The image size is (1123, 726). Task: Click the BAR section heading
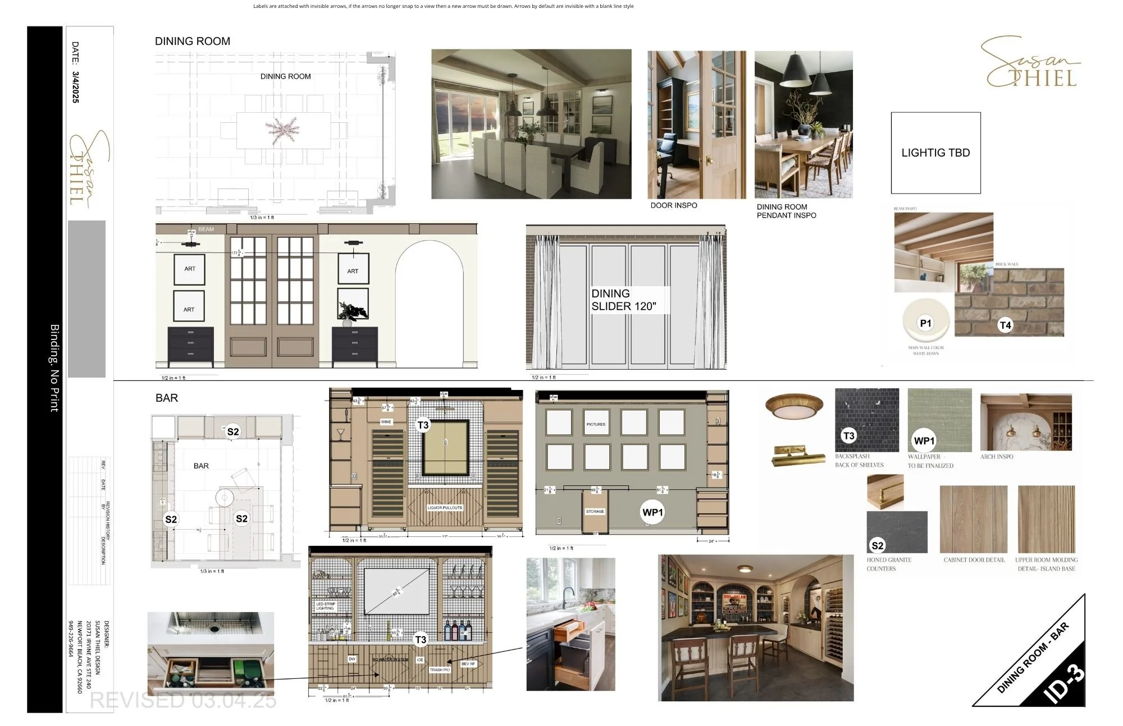pos(166,398)
